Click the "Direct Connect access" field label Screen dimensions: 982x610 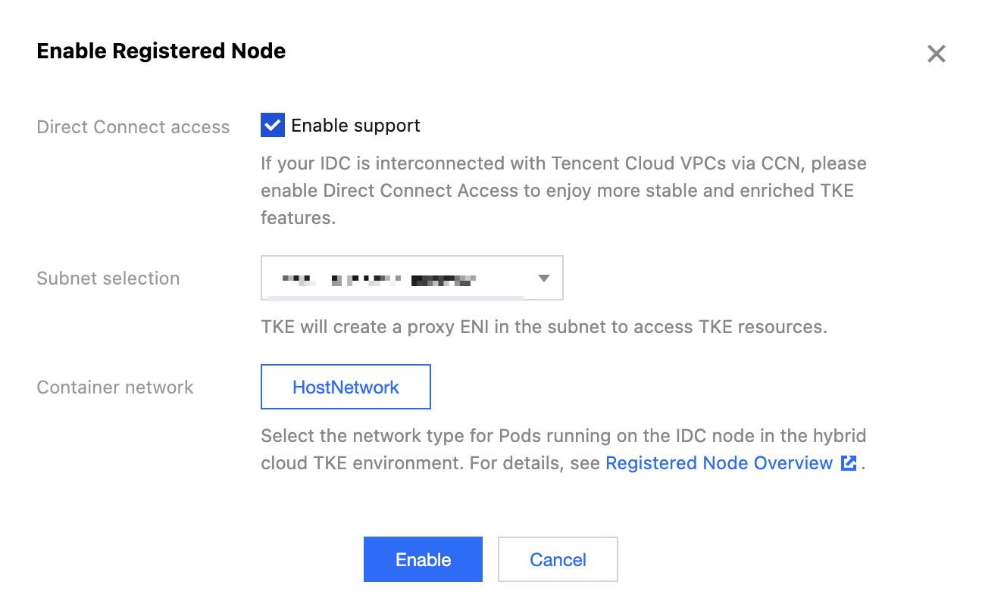(133, 127)
